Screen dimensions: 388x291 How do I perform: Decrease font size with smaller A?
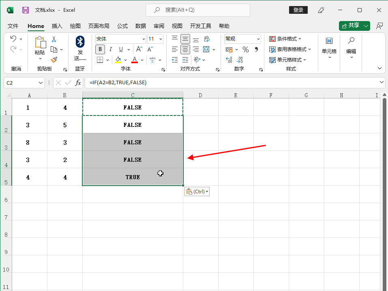(x=150, y=49)
